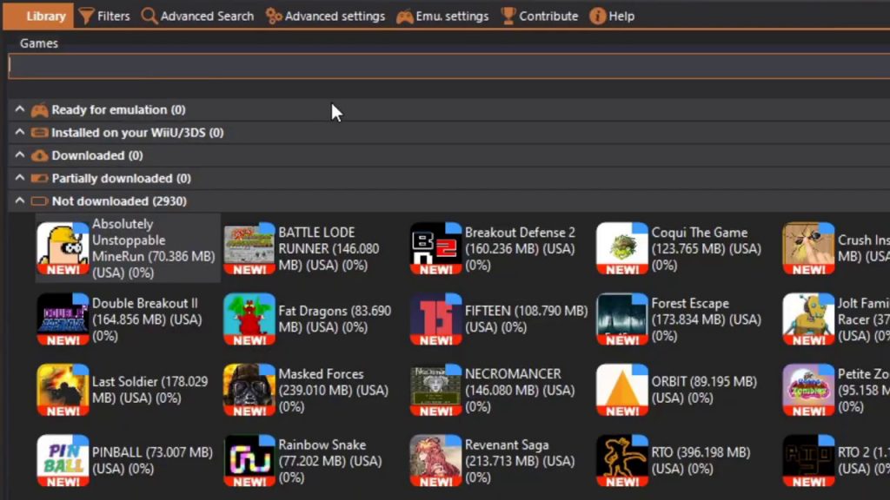Screen dimensions: 890x500
Task: Expand the Downloaded section
Action: (x=19, y=155)
